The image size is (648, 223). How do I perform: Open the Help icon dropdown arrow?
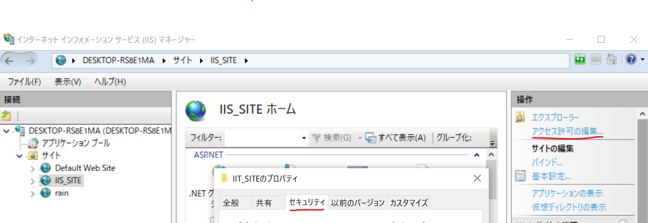click(x=642, y=60)
